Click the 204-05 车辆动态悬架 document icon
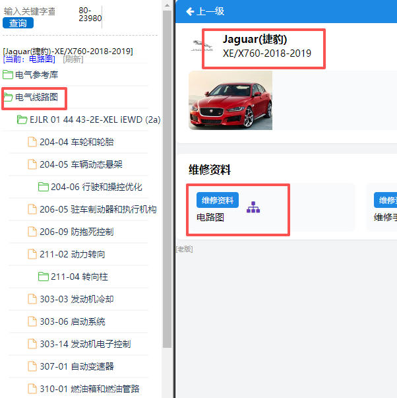Screen dimensions: 397x398 (32, 164)
